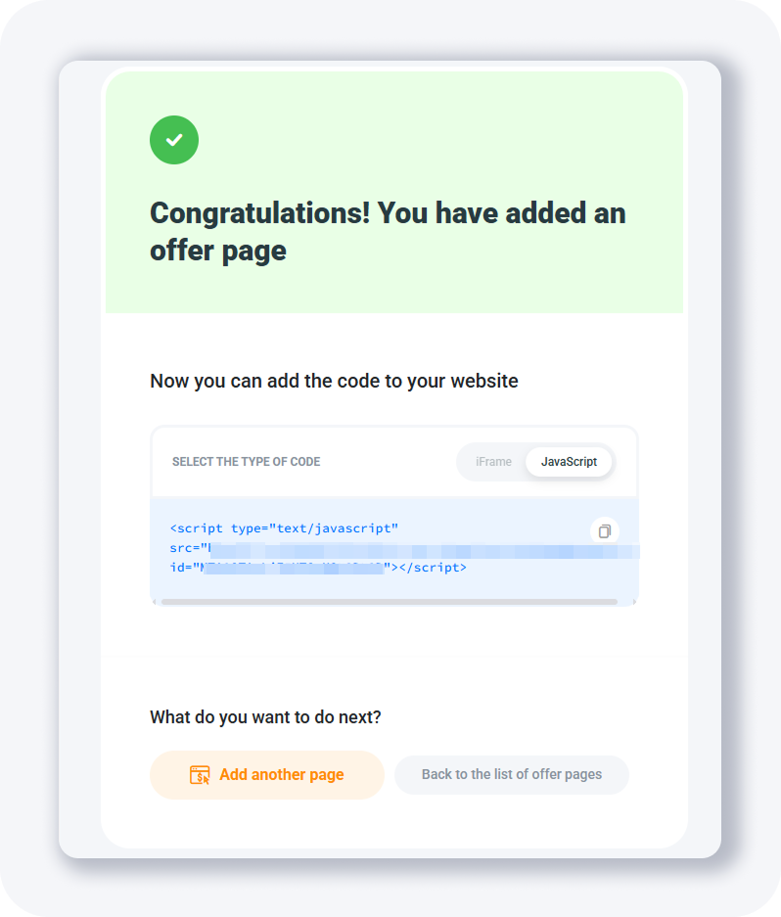Switch code type to iFrame
Image resolution: width=781 pixels, height=917 pixels.
[493, 462]
